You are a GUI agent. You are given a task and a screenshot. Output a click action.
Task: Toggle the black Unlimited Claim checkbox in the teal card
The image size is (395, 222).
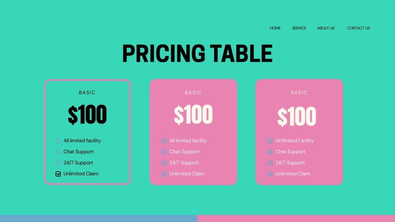tap(58, 174)
